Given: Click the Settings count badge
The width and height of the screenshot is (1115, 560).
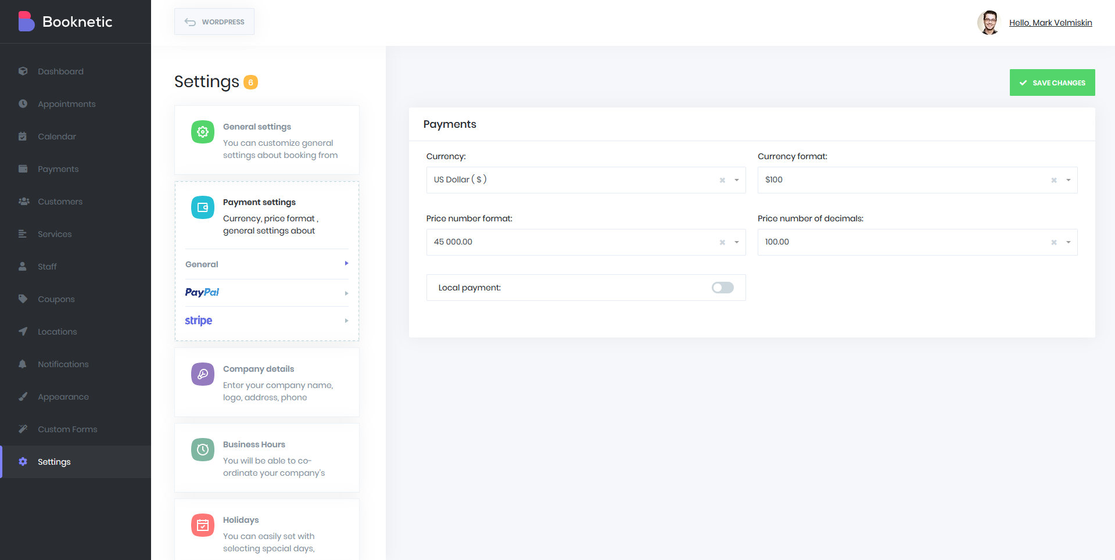Looking at the screenshot, I should coord(250,82).
